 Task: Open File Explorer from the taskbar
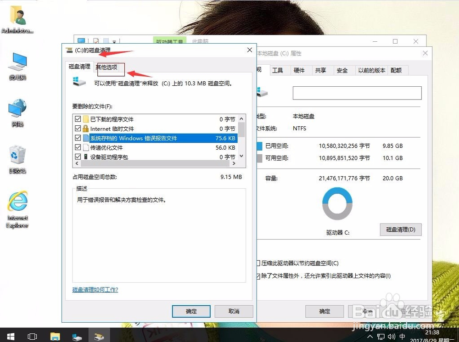coord(55,336)
